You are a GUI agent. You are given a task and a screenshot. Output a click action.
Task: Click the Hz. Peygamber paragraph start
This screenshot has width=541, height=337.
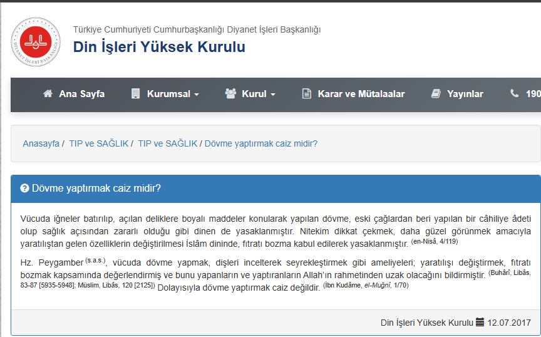click(x=52, y=262)
